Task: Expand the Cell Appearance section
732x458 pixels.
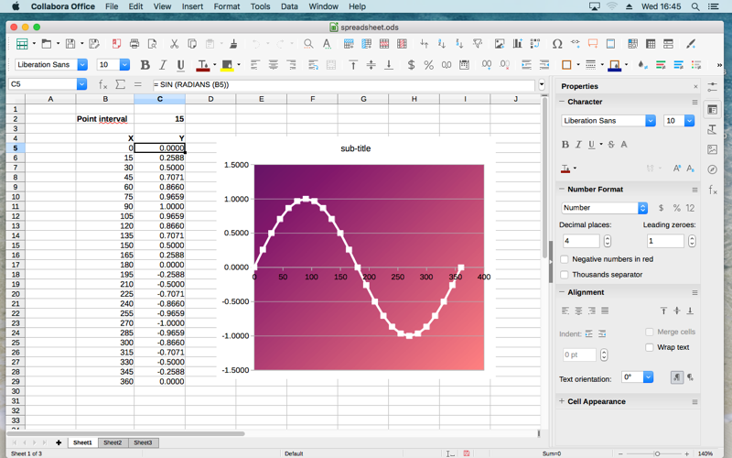Action: point(562,401)
